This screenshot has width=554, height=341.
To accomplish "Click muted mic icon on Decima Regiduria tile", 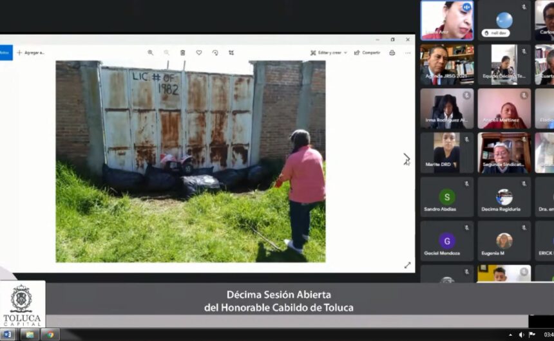I will 524,183.
